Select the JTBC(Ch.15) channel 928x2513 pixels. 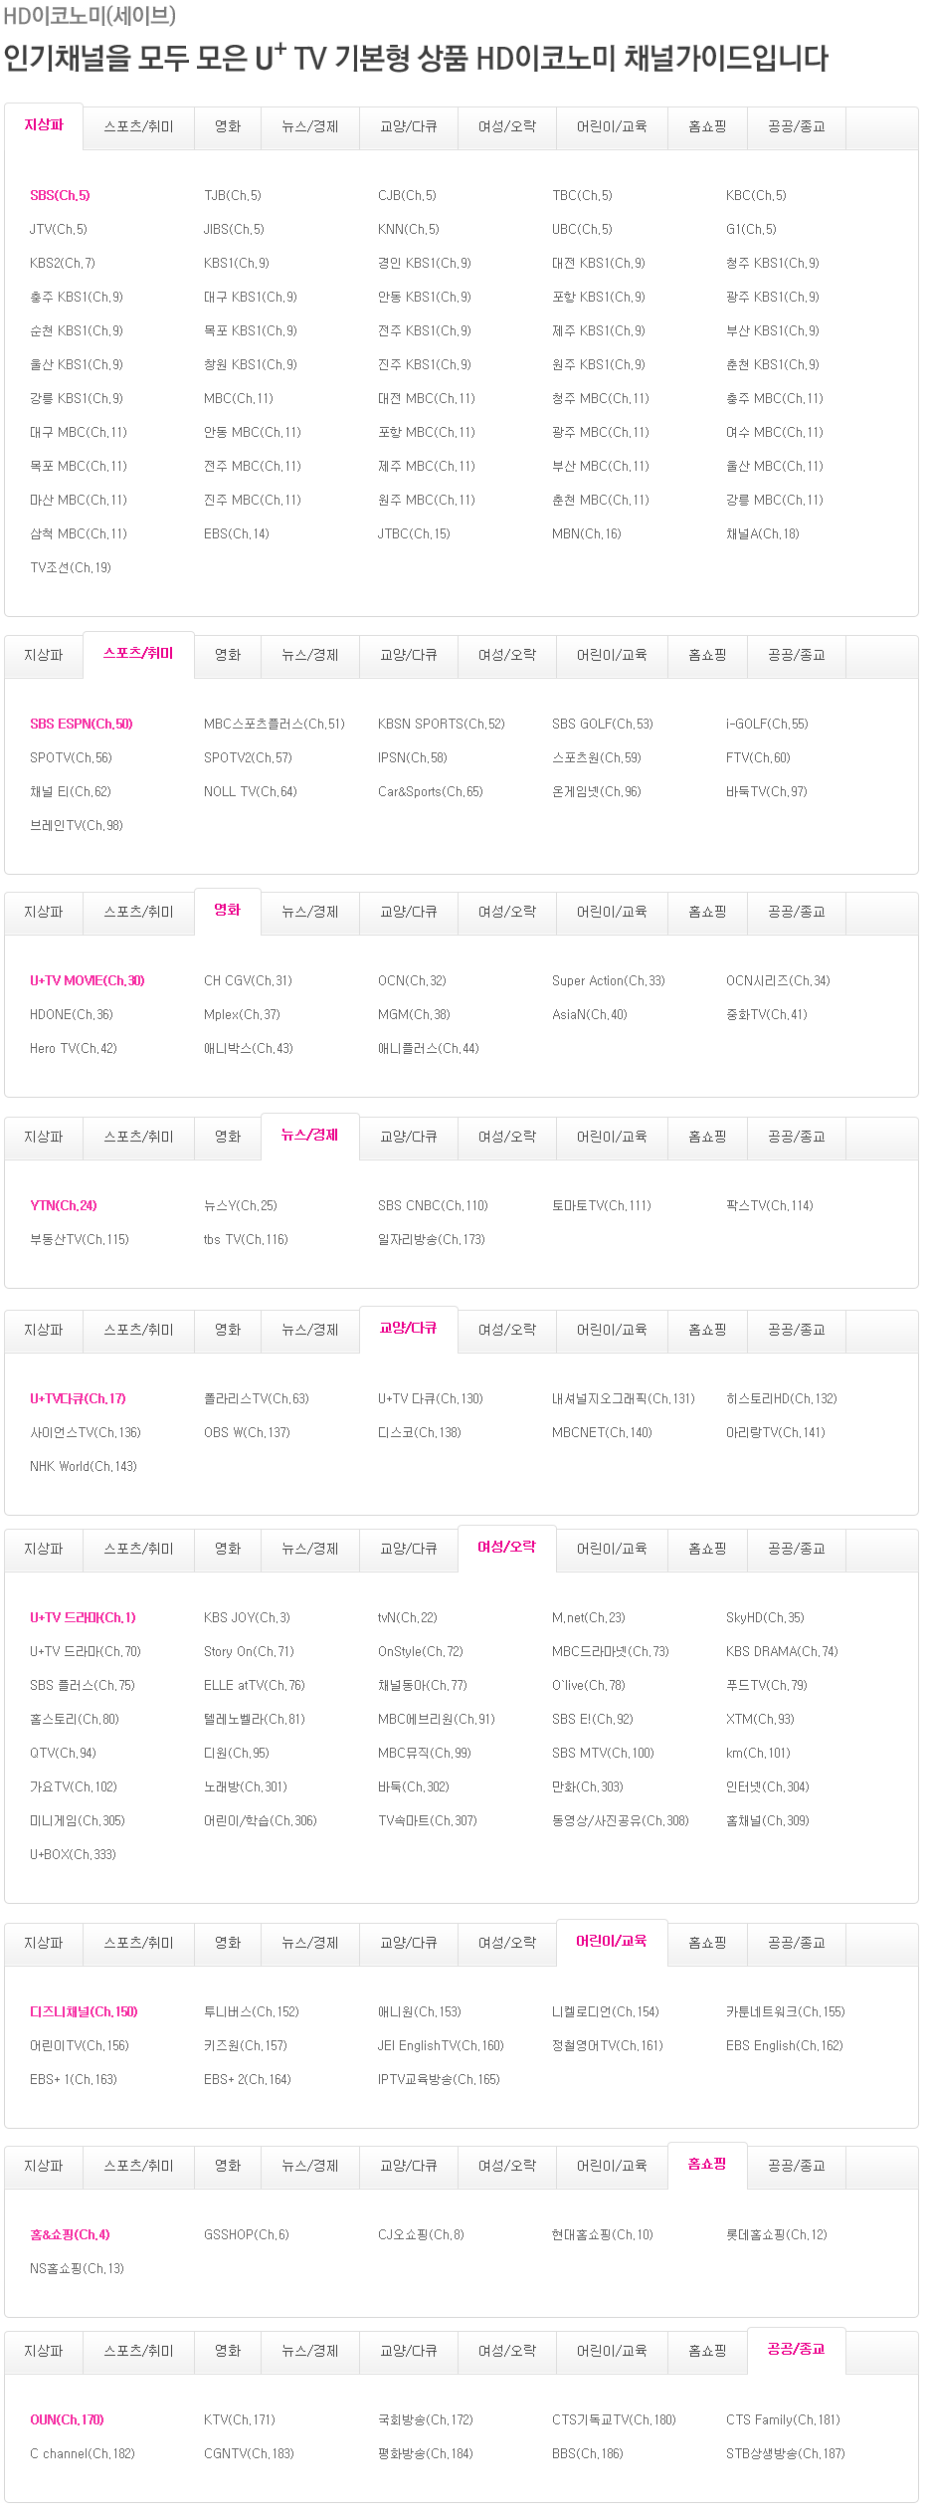pyautogui.click(x=414, y=534)
